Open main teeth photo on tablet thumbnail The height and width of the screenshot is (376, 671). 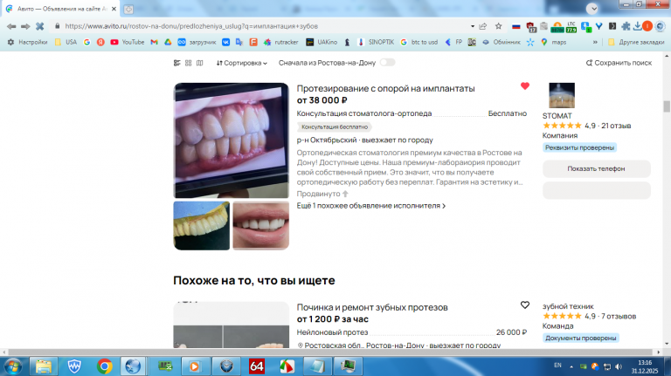231,140
